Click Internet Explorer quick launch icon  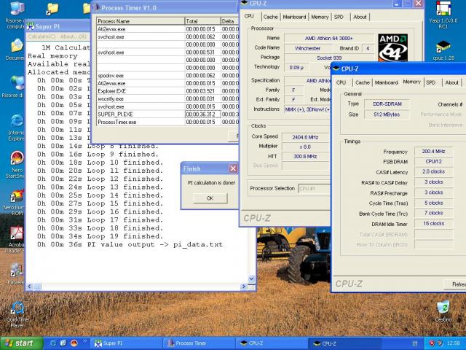[x=53, y=343]
